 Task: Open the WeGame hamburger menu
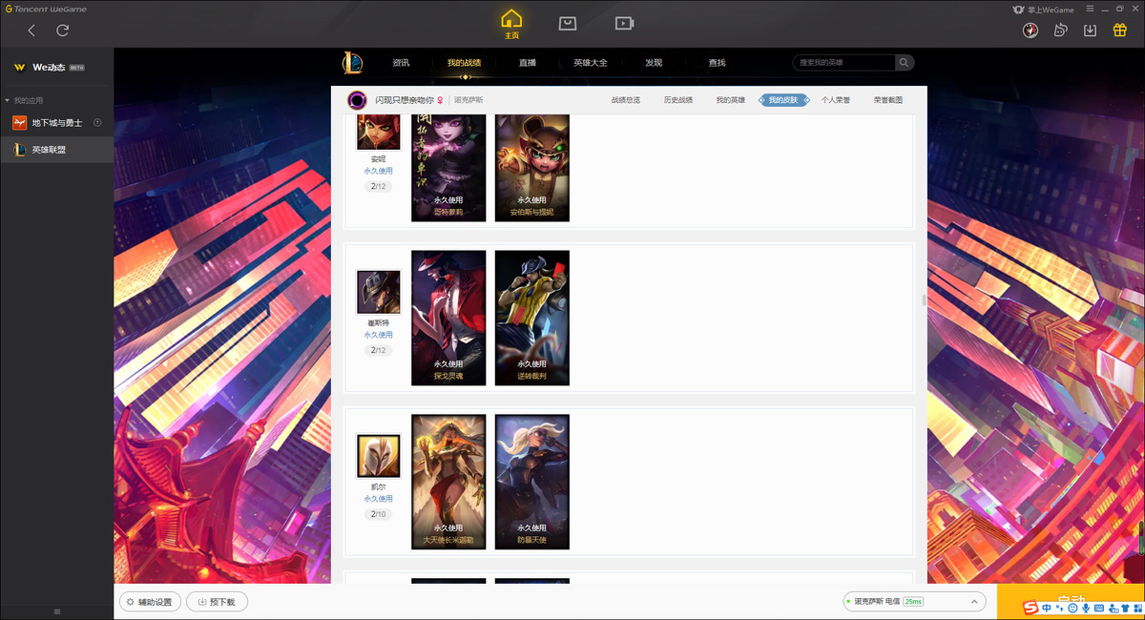click(x=1090, y=10)
